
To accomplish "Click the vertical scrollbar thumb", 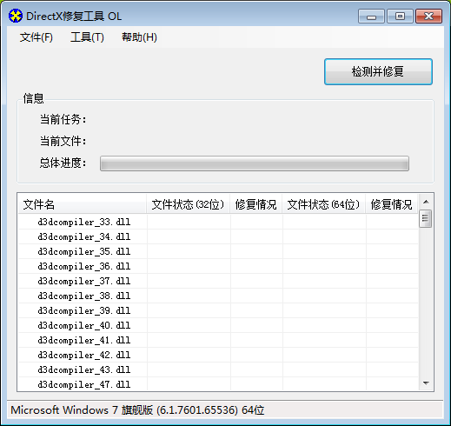I will click(426, 218).
